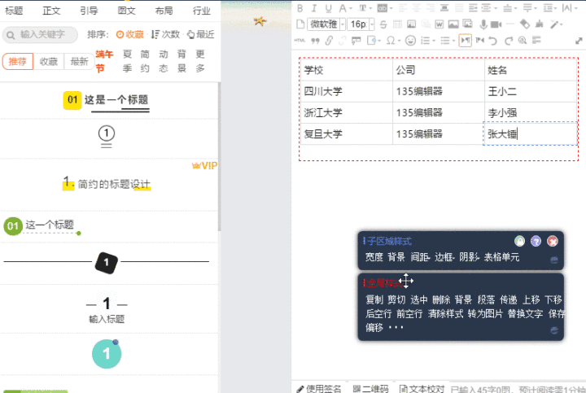Open search and replace tool
The width and height of the screenshot is (586, 393).
[523, 41]
